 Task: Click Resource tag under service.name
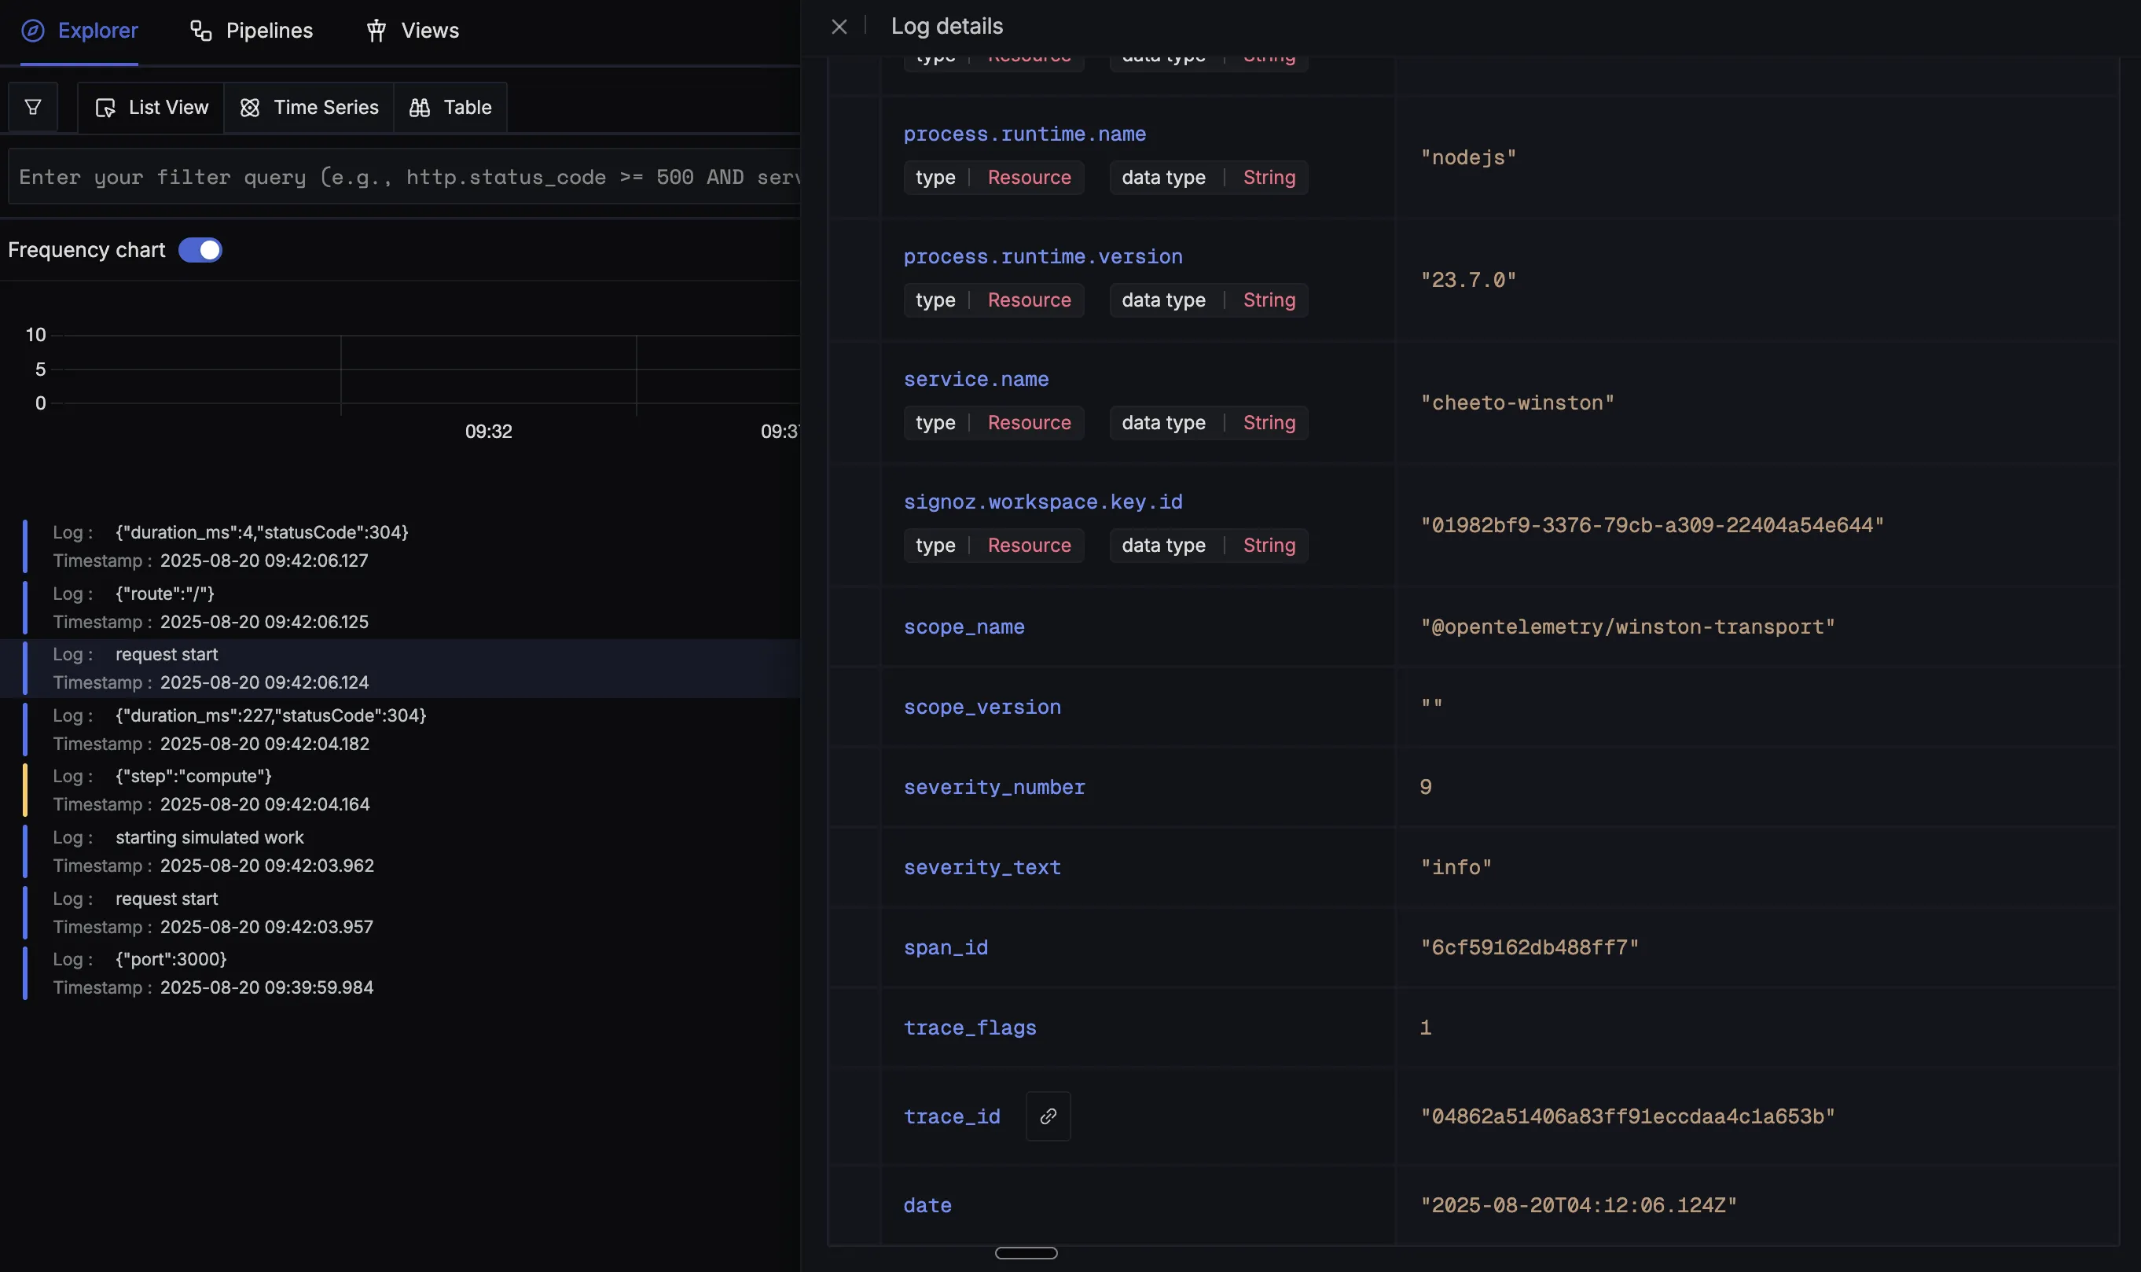1029,423
